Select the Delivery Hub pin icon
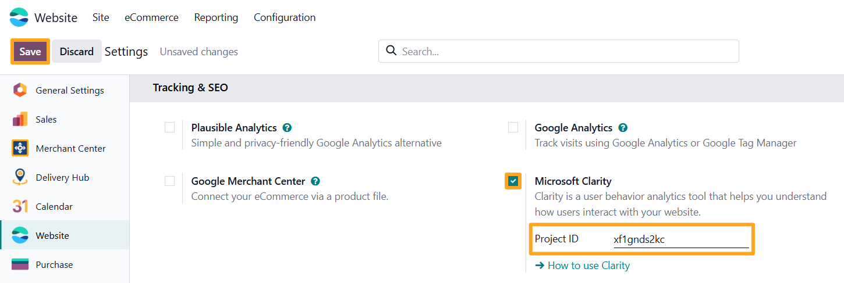This screenshot has width=844, height=283. click(20, 177)
